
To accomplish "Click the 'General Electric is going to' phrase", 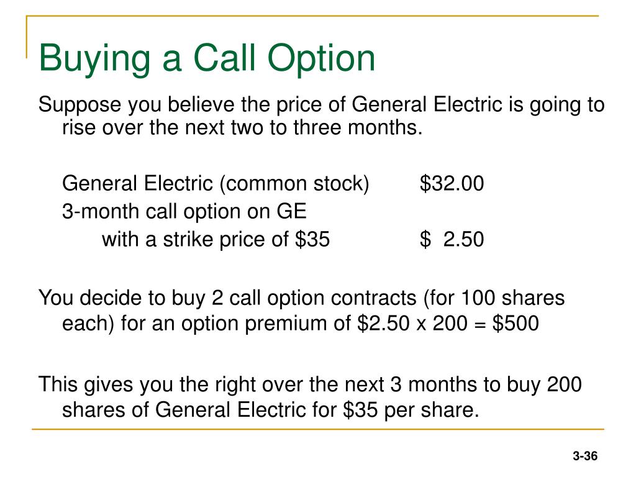I will pos(478,104).
